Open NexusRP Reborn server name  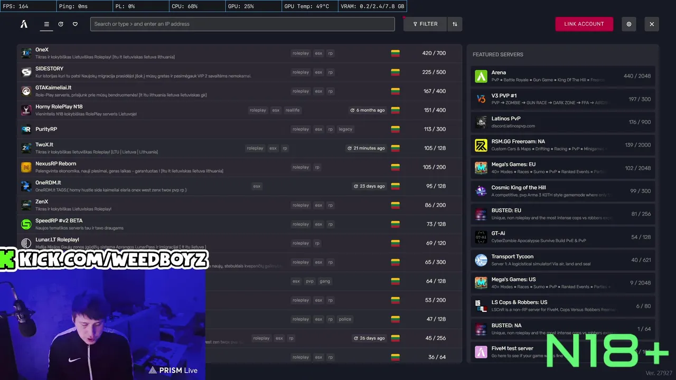pyautogui.click(x=56, y=164)
